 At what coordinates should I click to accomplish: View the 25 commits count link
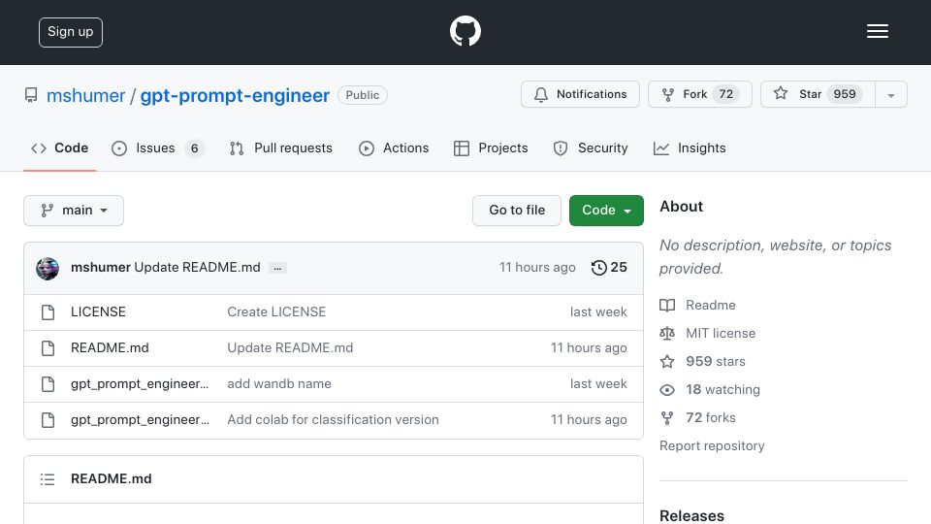coord(610,268)
